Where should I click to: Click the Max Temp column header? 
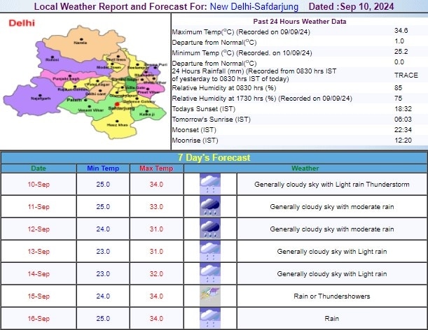[156, 168]
